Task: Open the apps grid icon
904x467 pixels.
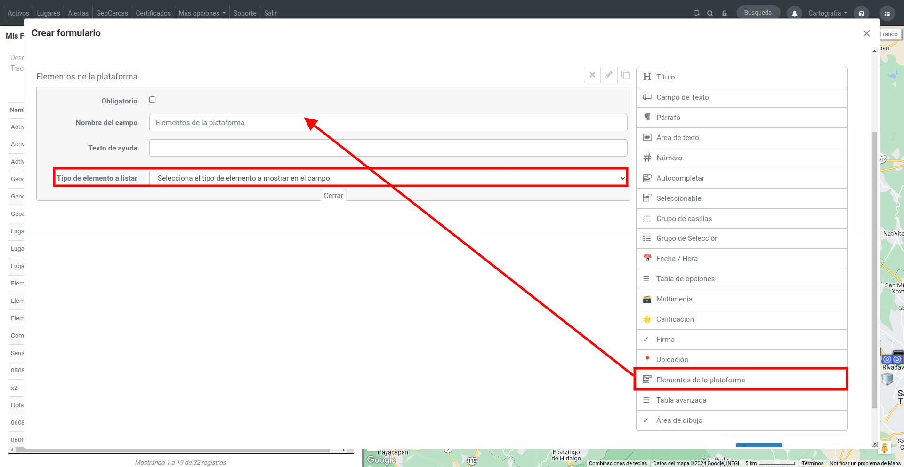Action: click(887, 13)
